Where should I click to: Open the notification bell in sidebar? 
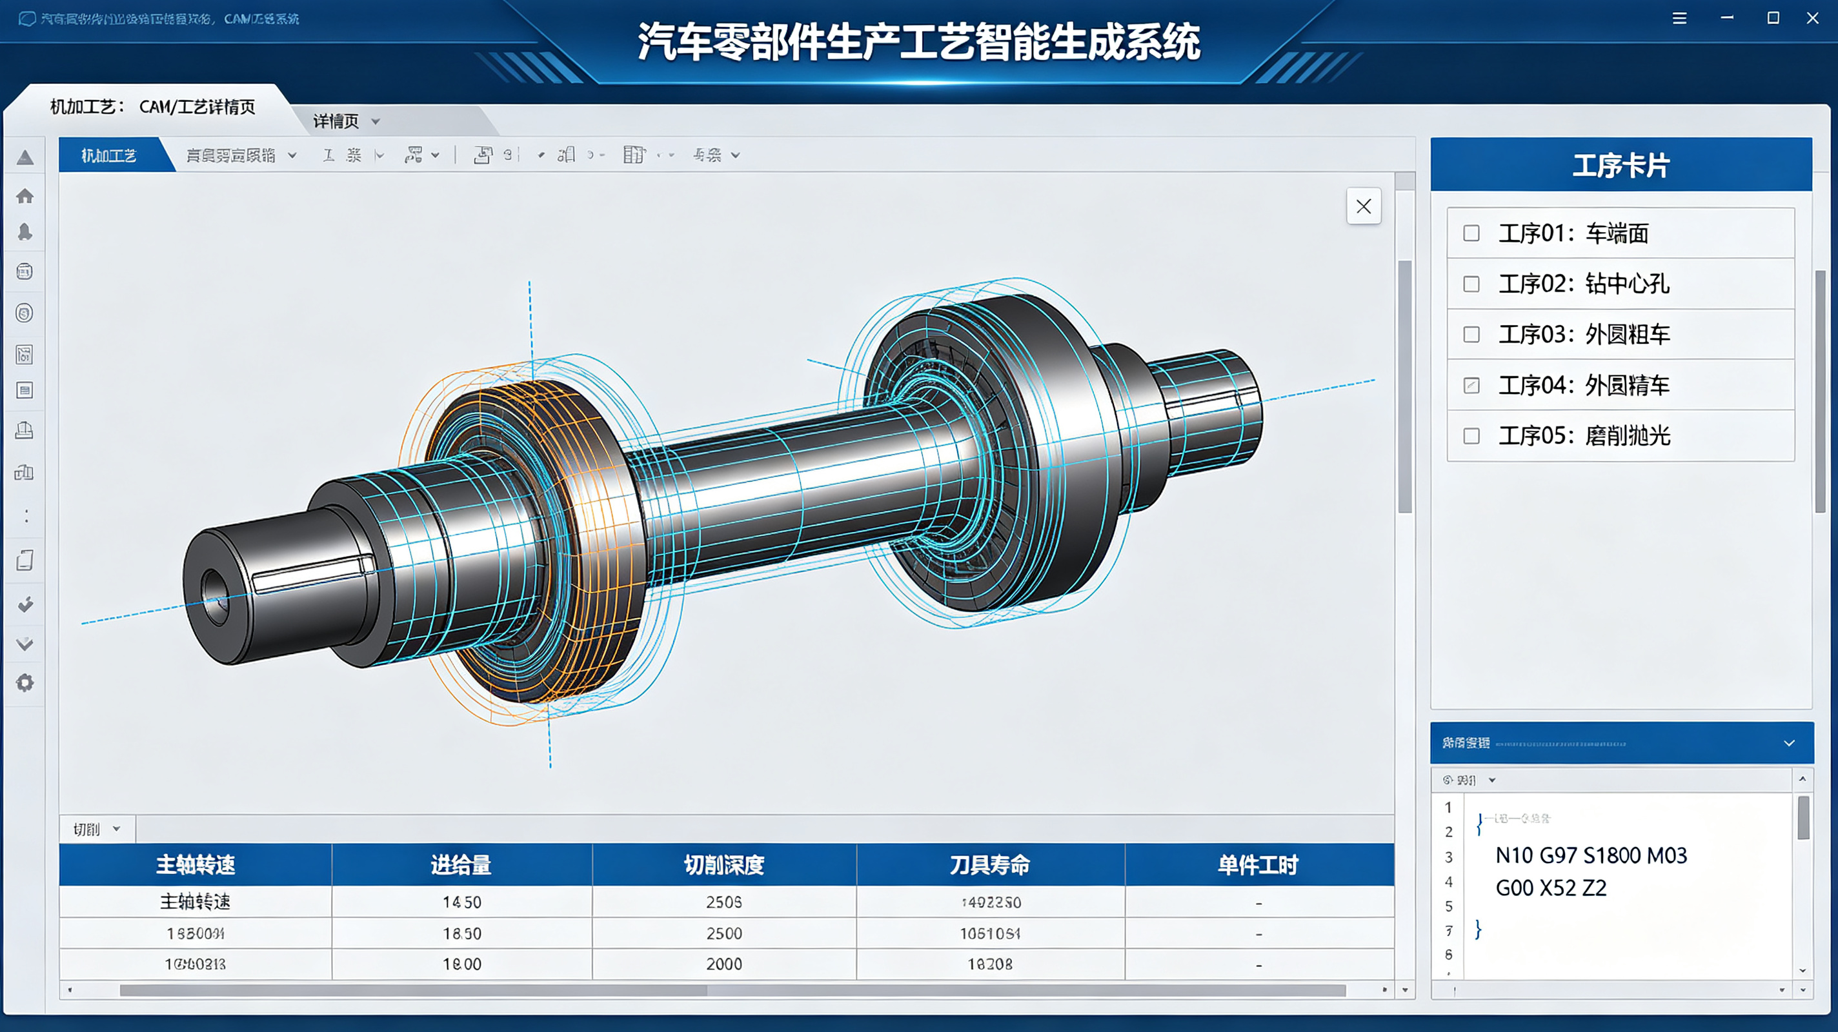(x=25, y=232)
